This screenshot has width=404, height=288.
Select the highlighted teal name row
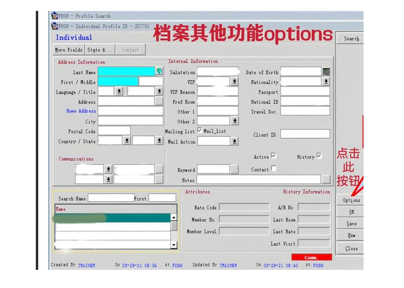click(x=113, y=218)
